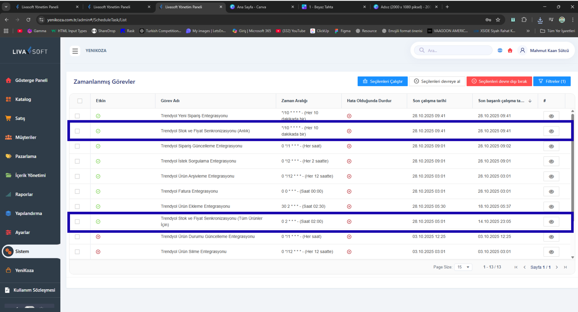Click Seçilenleri Çalıştır button
The image size is (578, 312).
click(382, 81)
